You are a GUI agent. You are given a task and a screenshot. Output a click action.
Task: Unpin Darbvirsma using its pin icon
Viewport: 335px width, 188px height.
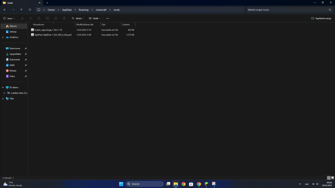coord(26,48)
